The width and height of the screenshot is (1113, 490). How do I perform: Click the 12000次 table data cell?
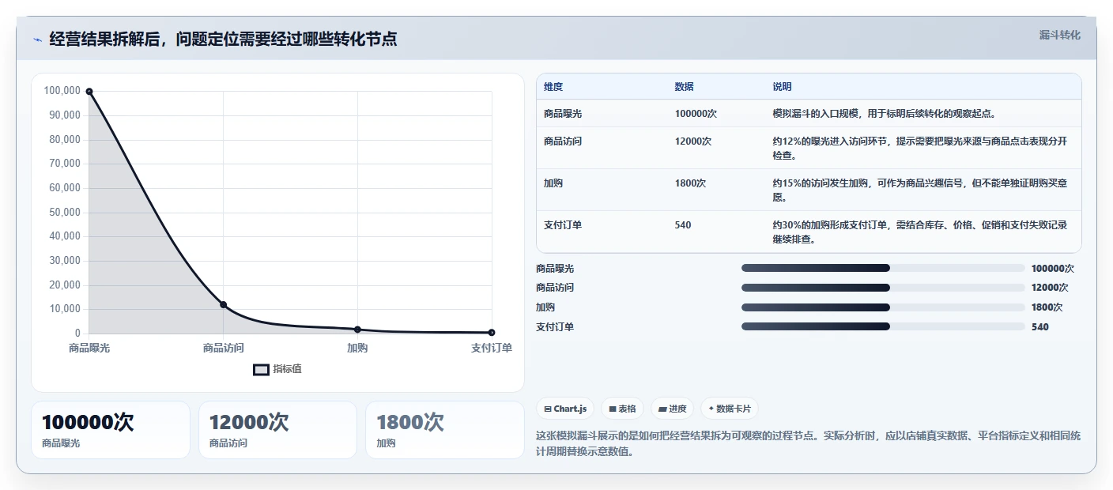click(693, 141)
